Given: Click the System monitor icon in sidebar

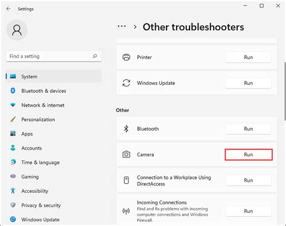Looking at the screenshot, I should pos(13,77).
